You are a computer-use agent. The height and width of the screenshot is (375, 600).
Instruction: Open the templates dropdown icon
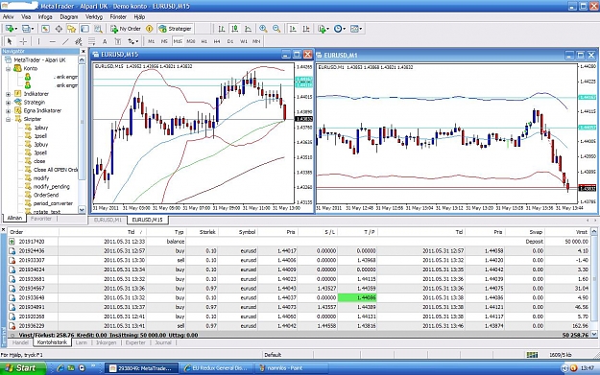(356, 29)
